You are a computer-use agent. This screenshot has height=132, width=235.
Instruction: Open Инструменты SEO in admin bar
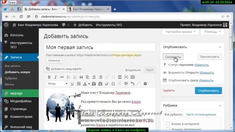coord(109,25)
